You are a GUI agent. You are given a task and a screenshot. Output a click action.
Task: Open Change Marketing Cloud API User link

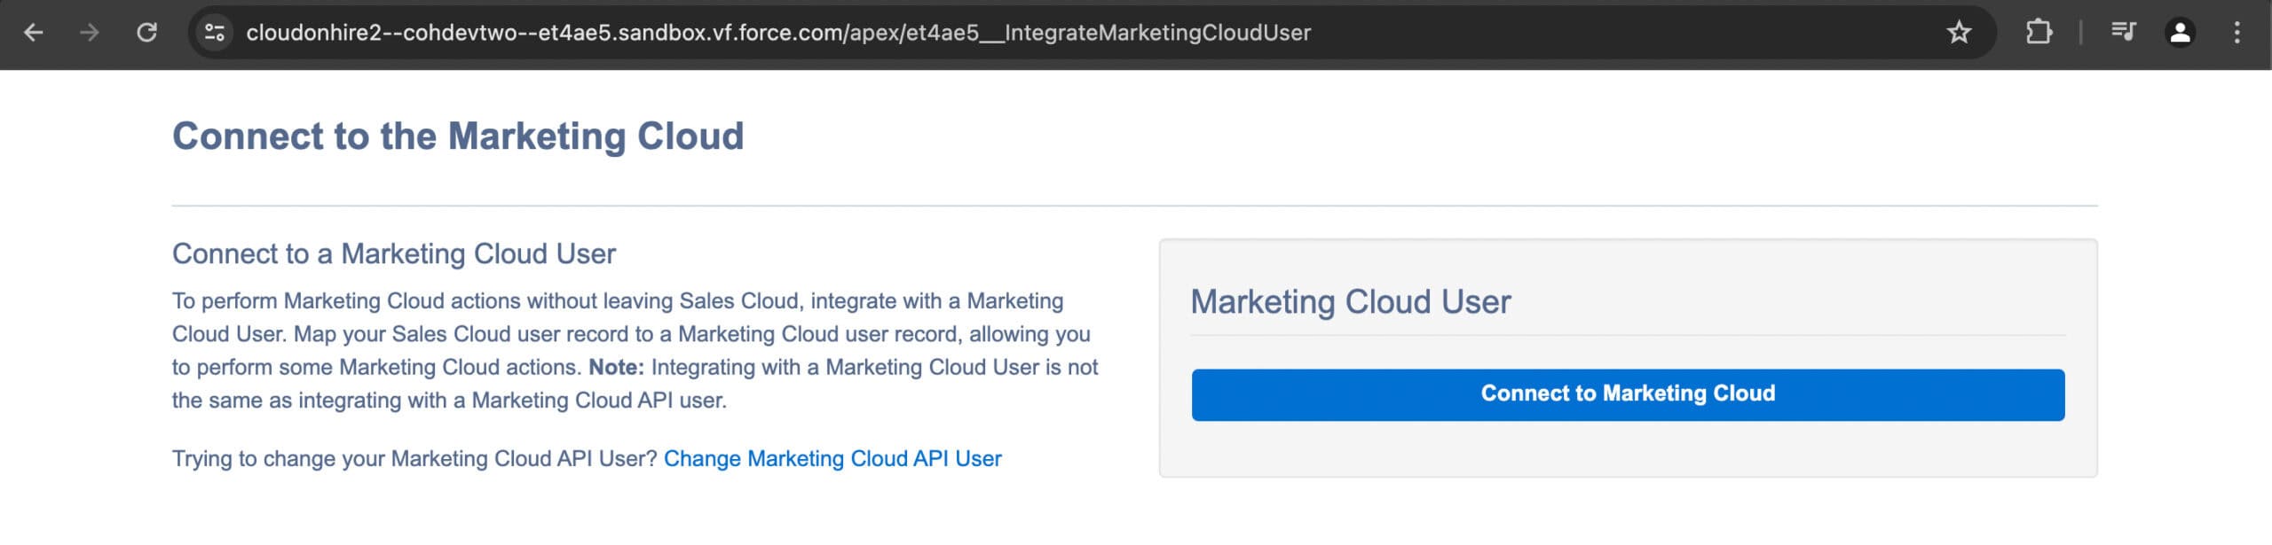(832, 458)
